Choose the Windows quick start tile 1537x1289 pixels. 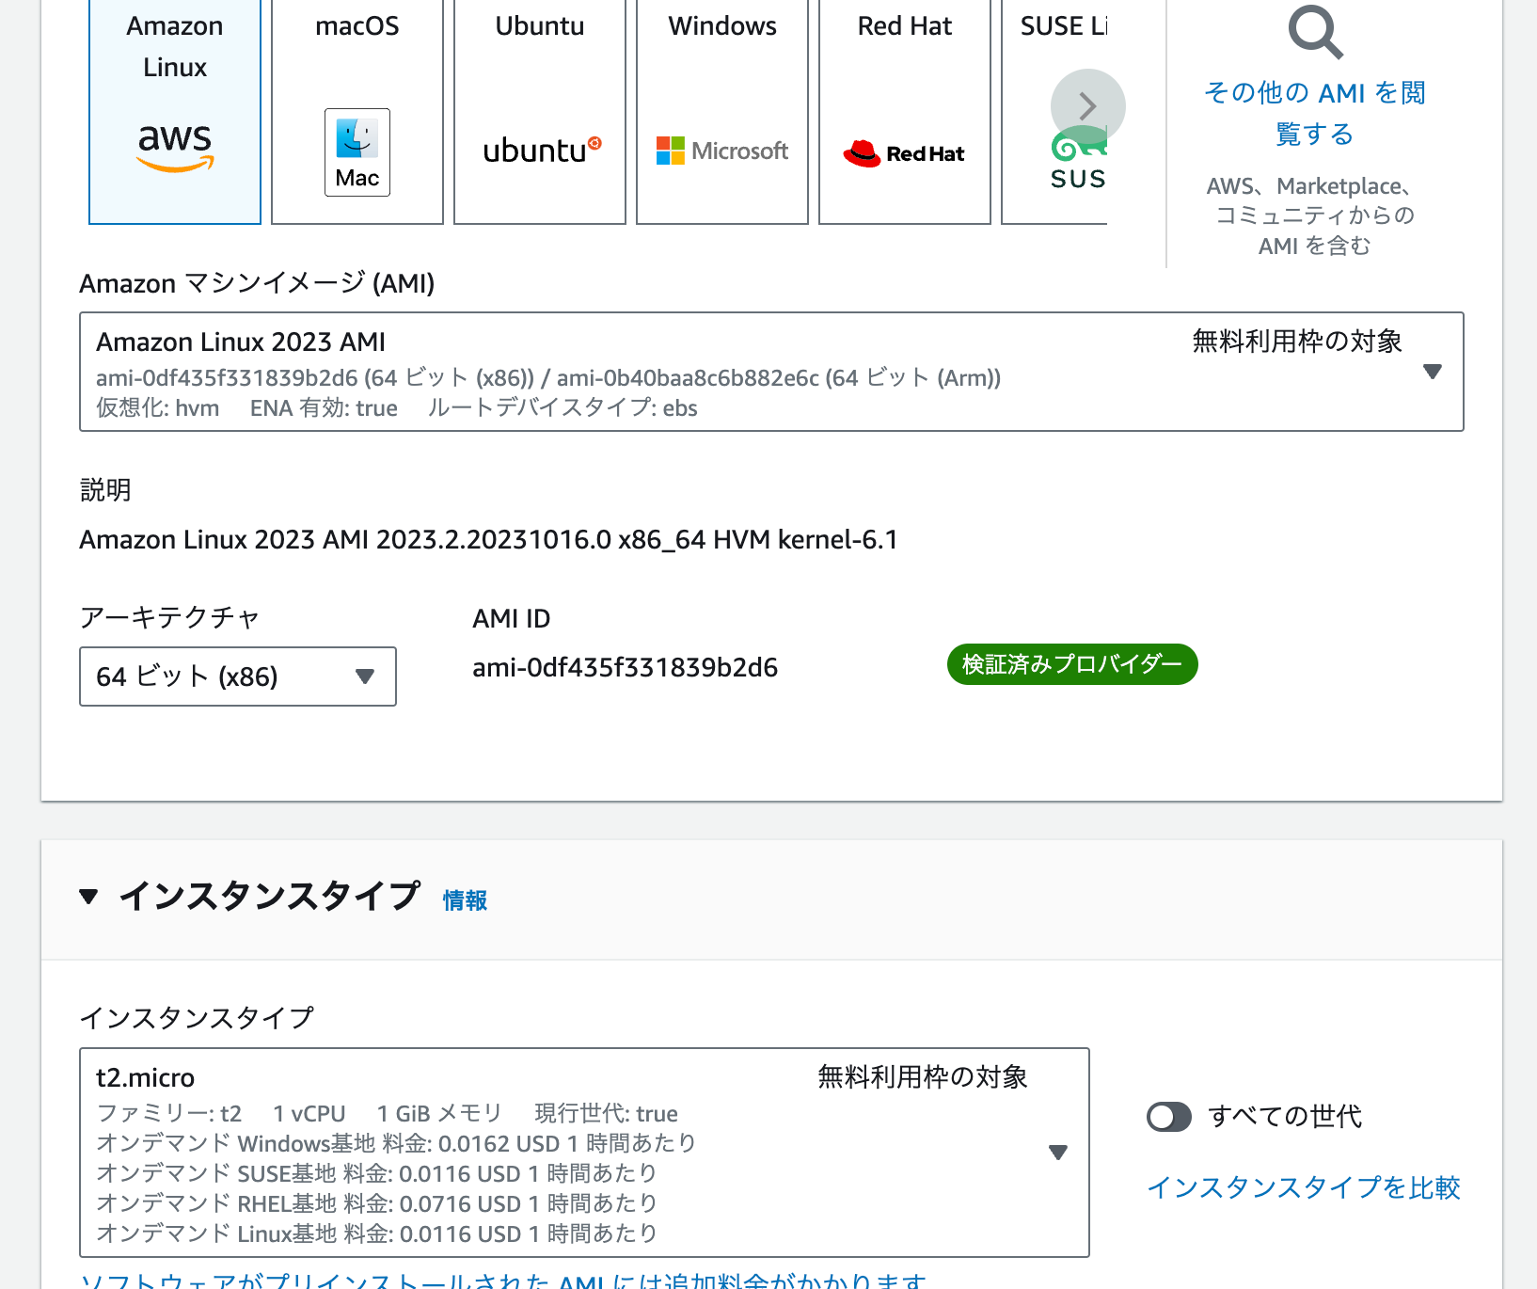(x=722, y=111)
